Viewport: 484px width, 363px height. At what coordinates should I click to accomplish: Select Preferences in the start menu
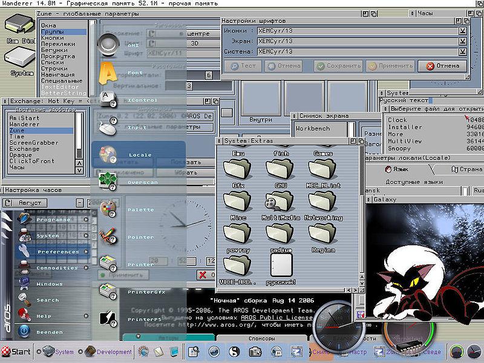(x=58, y=252)
